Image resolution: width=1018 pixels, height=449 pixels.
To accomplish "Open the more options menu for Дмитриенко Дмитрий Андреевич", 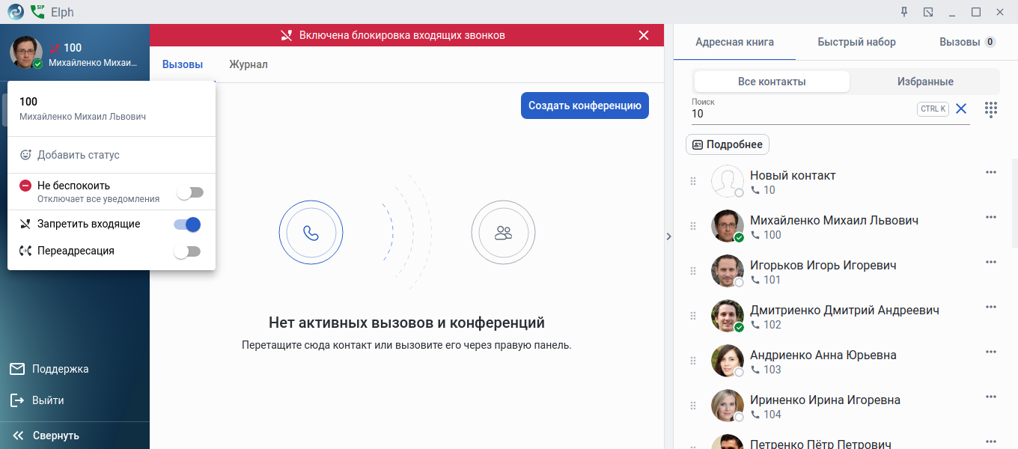I will coord(991,307).
